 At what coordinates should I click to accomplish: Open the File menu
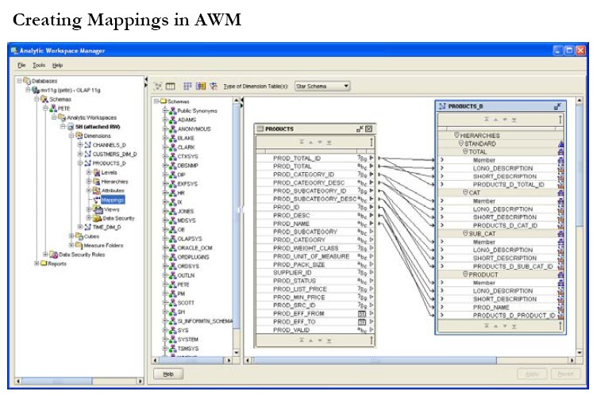pos(21,64)
